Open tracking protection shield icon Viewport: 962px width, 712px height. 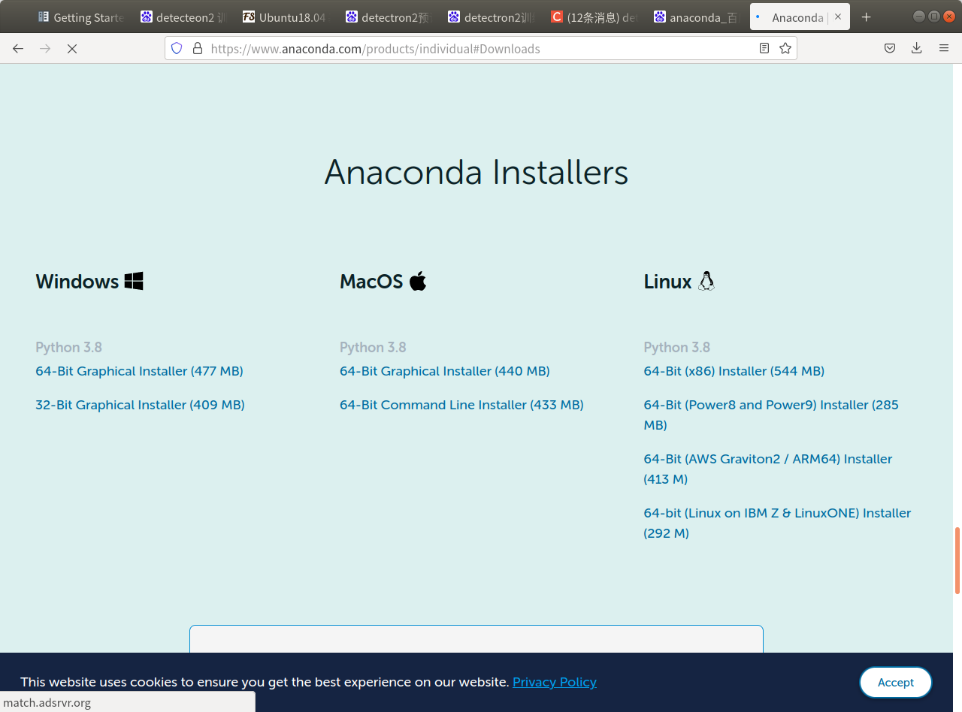(x=177, y=48)
